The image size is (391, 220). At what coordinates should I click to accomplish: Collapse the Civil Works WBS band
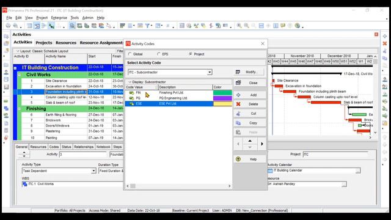[x=19, y=75]
